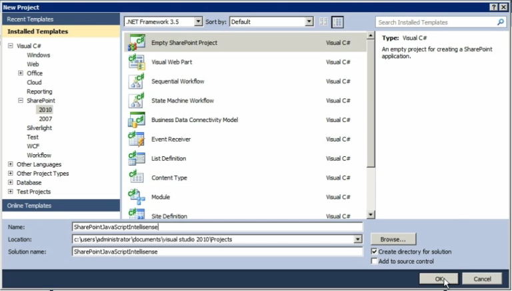
Task: Expand the Test Projects node
Action: click(x=11, y=192)
